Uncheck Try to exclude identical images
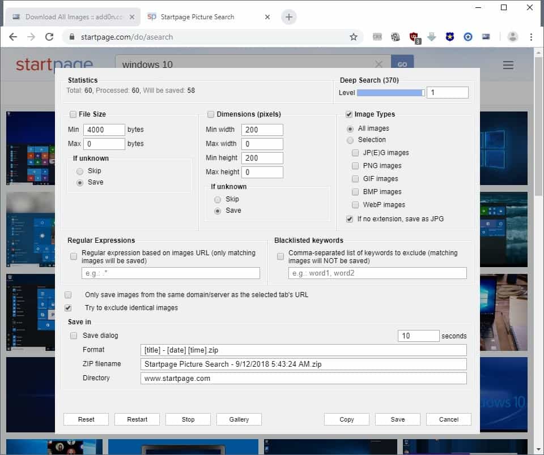Screen dimensions: 544x455 pyautogui.click(x=69, y=308)
